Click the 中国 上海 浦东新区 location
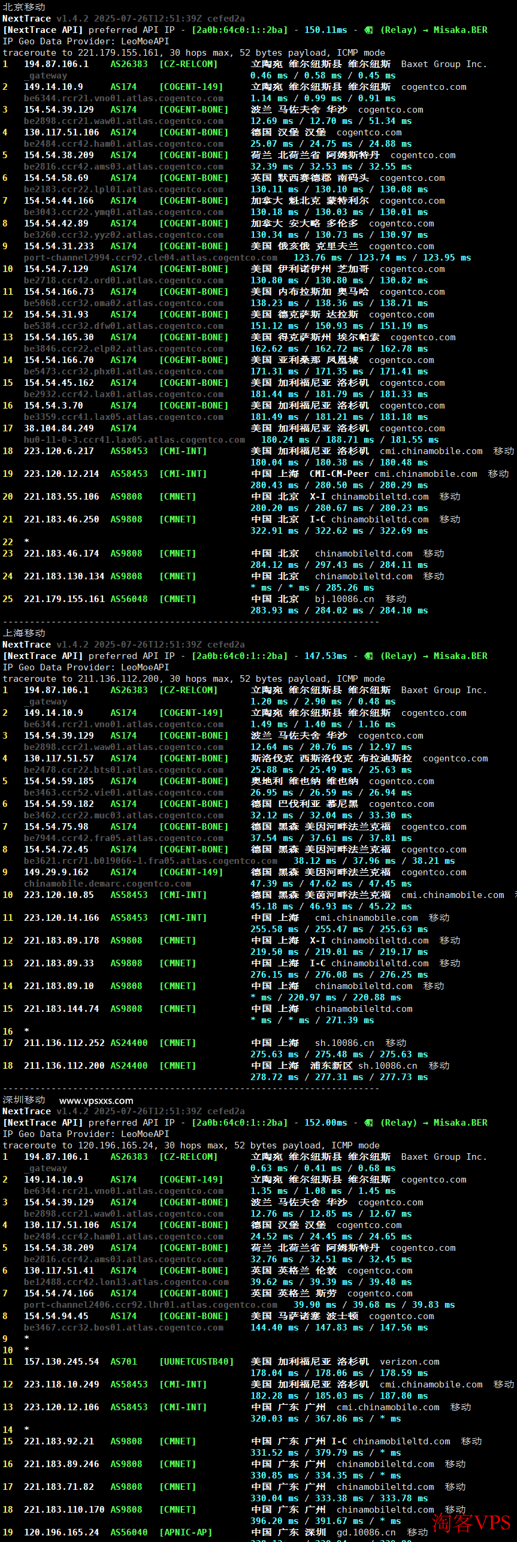 click(301, 1066)
